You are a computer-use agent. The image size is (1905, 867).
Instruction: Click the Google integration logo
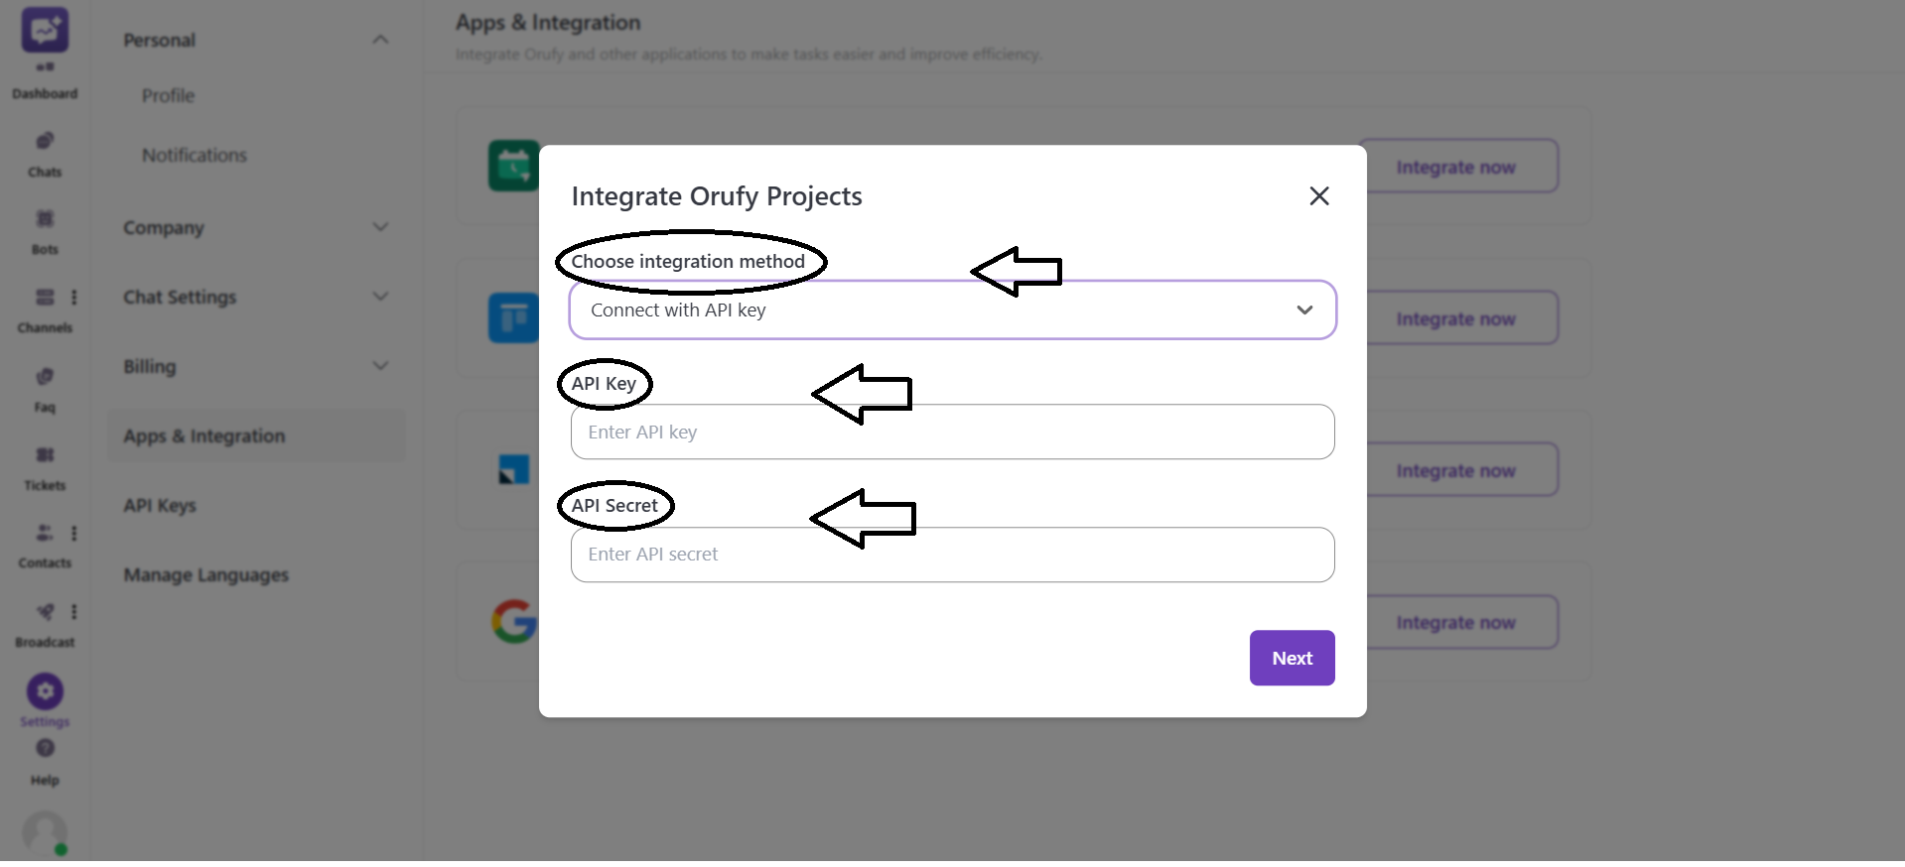[x=512, y=621]
